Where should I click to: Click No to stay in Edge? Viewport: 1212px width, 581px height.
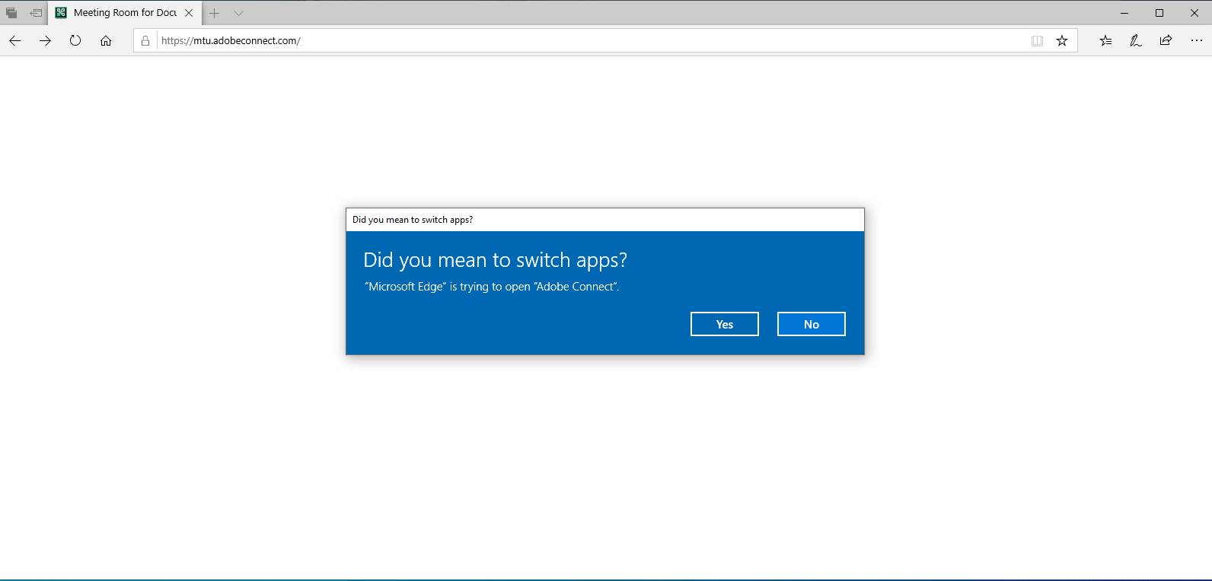812,324
